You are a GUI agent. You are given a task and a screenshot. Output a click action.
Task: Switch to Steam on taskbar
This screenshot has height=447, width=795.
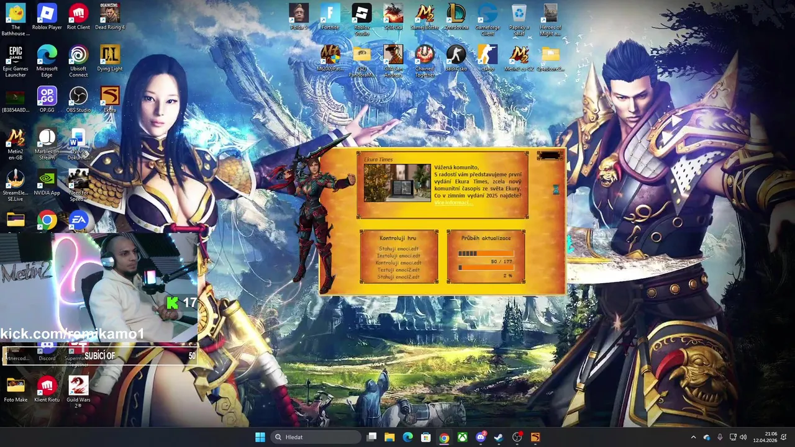pyautogui.click(x=499, y=437)
